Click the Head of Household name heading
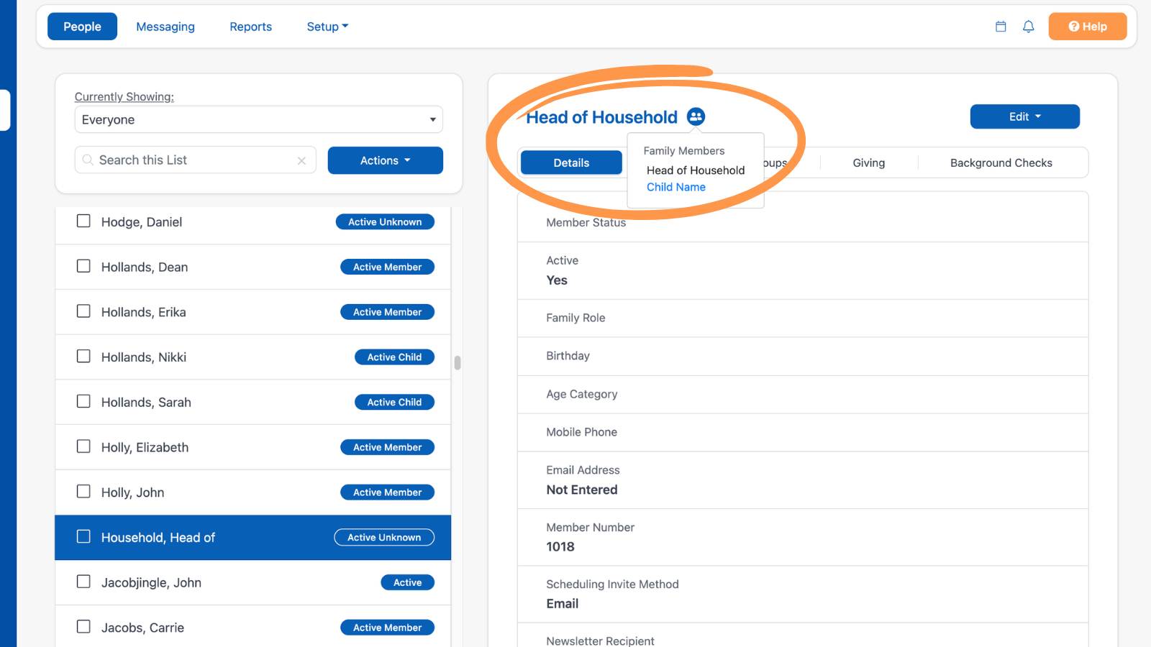This screenshot has width=1151, height=647. (602, 117)
